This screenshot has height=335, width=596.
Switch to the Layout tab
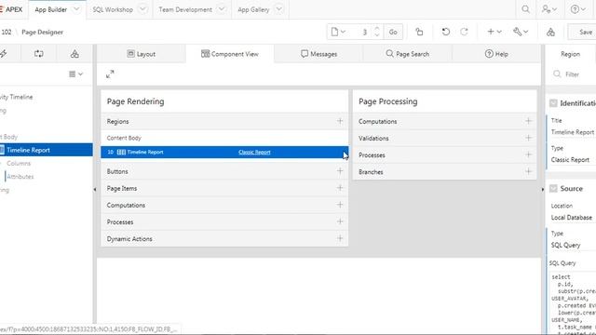coord(142,54)
